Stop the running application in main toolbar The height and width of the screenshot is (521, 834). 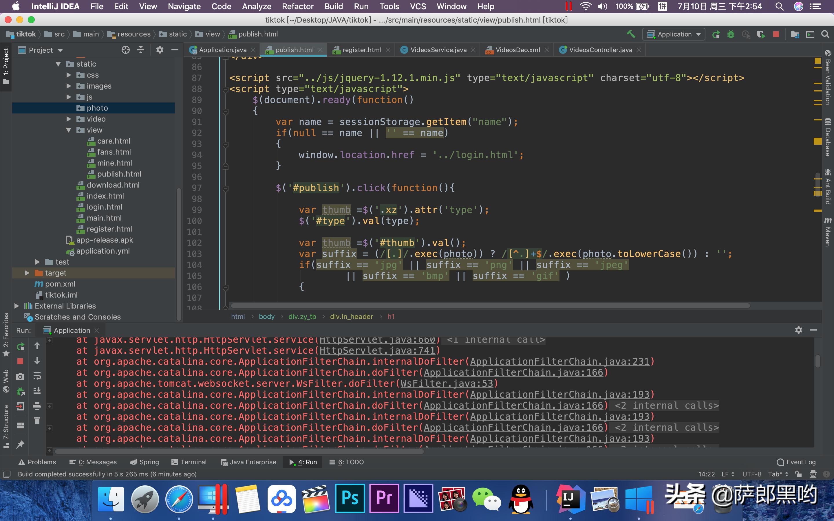pyautogui.click(x=776, y=34)
